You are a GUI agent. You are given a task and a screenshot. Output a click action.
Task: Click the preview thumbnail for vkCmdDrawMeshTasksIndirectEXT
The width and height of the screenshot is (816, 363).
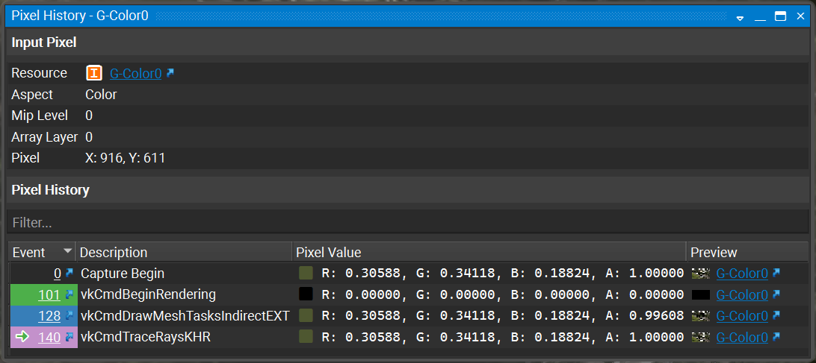[x=701, y=316]
